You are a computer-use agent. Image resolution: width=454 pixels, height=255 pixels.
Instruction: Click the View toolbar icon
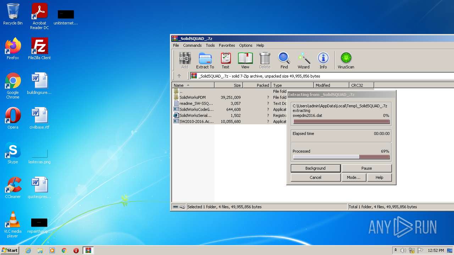(245, 60)
